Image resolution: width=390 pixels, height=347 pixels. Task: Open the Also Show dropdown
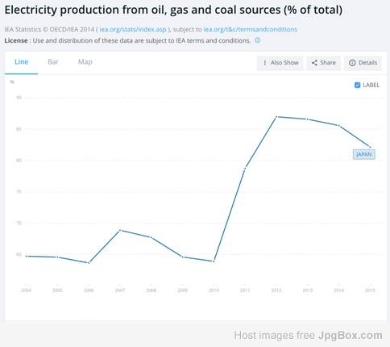(x=280, y=63)
